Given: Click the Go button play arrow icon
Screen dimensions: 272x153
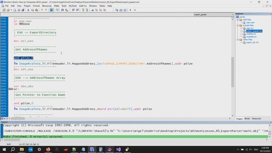Looking at the screenshot, I should 130,10.
